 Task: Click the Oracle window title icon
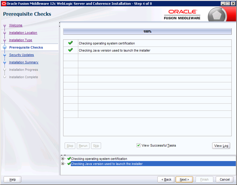tap(4, 4)
